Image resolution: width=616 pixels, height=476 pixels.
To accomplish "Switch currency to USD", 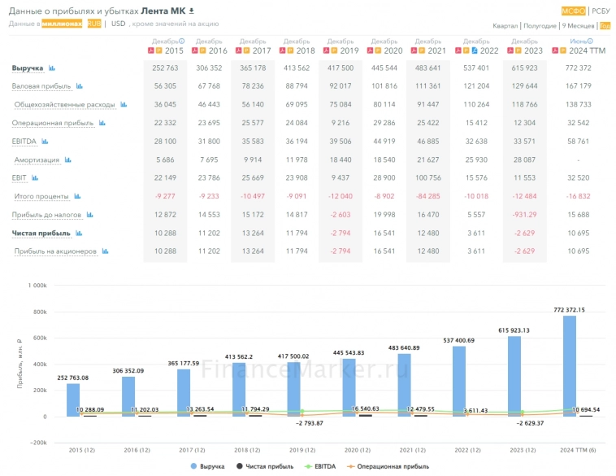I will [x=119, y=24].
